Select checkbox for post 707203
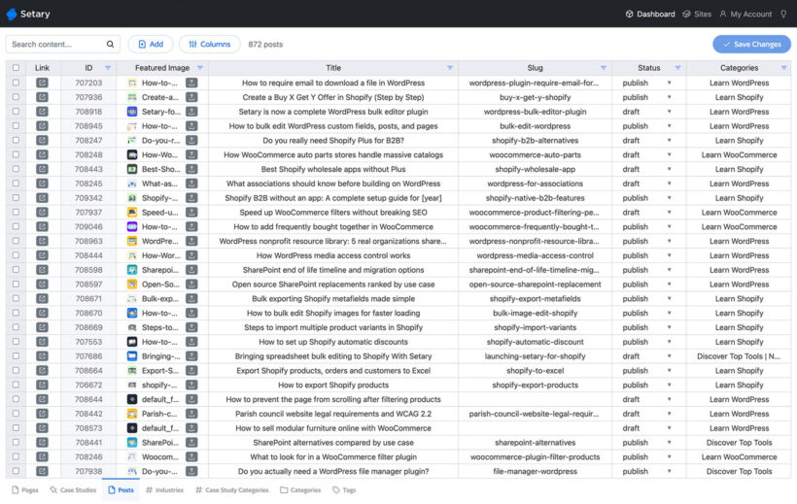The height and width of the screenshot is (504, 797). [x=16, y=83]
